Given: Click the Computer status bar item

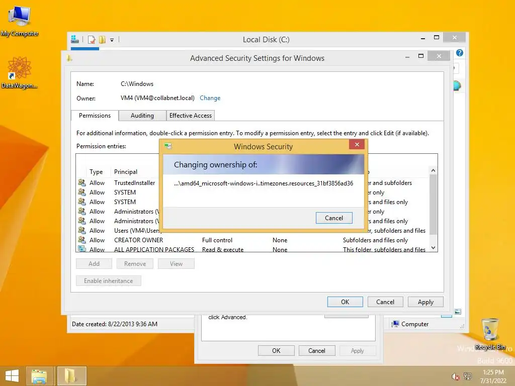Looking at the screenshot, I should pos(410,324).
